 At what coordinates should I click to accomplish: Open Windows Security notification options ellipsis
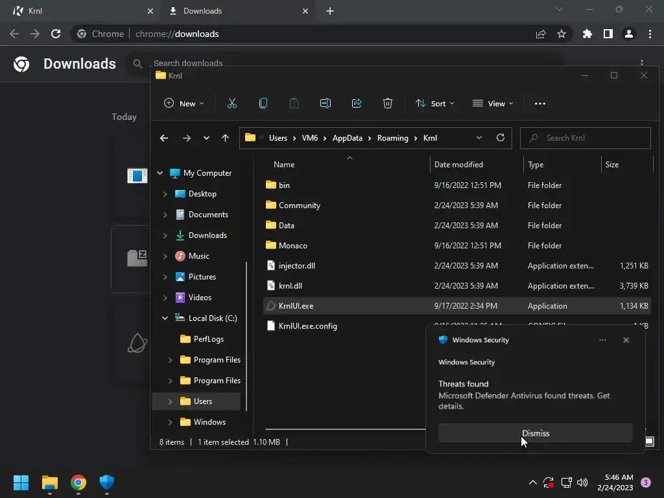click(602, 340)
